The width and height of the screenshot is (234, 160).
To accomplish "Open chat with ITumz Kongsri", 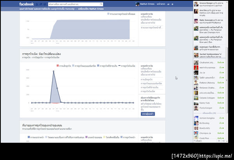I will point(209,108).
